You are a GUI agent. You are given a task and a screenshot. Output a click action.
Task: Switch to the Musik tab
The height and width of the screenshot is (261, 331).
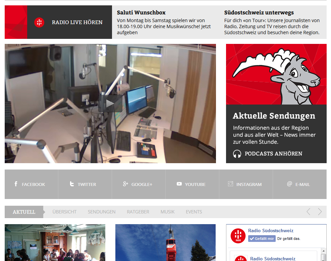coord(168,212)
